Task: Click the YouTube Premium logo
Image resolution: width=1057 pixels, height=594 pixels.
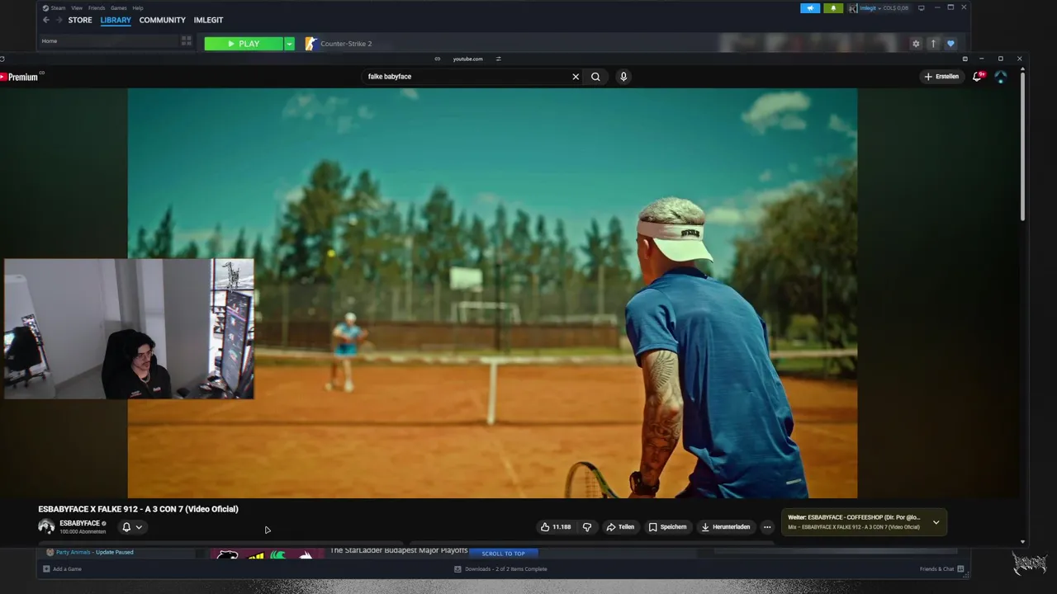Action: point(20,77)
